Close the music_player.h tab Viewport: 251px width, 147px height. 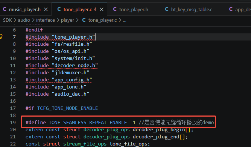[x=46, y=10]
